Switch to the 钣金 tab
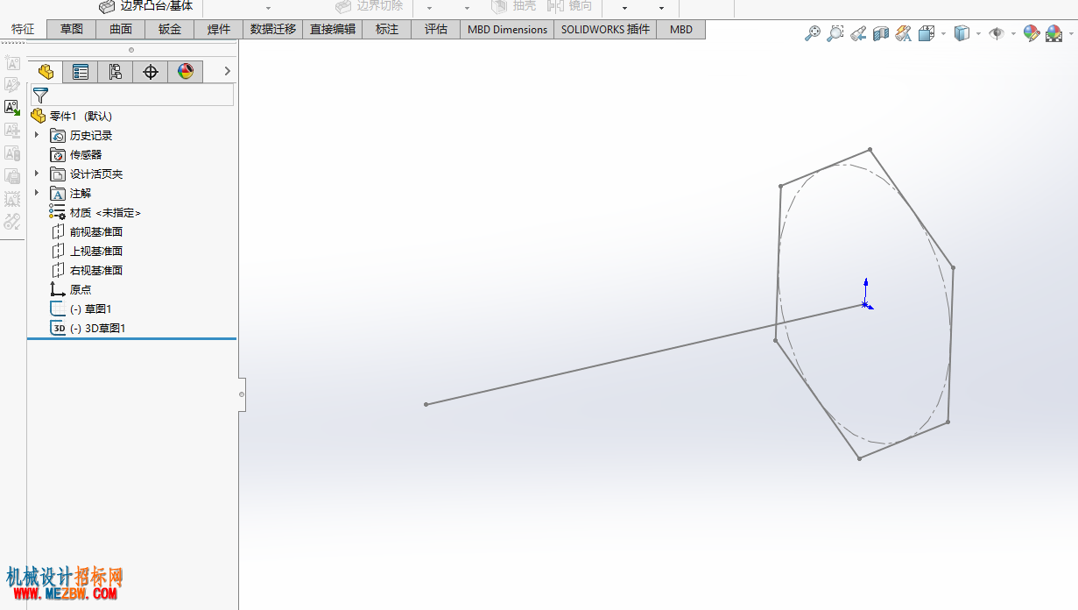Viewport: 1078px width, 610px height. (x=170, y=29)
